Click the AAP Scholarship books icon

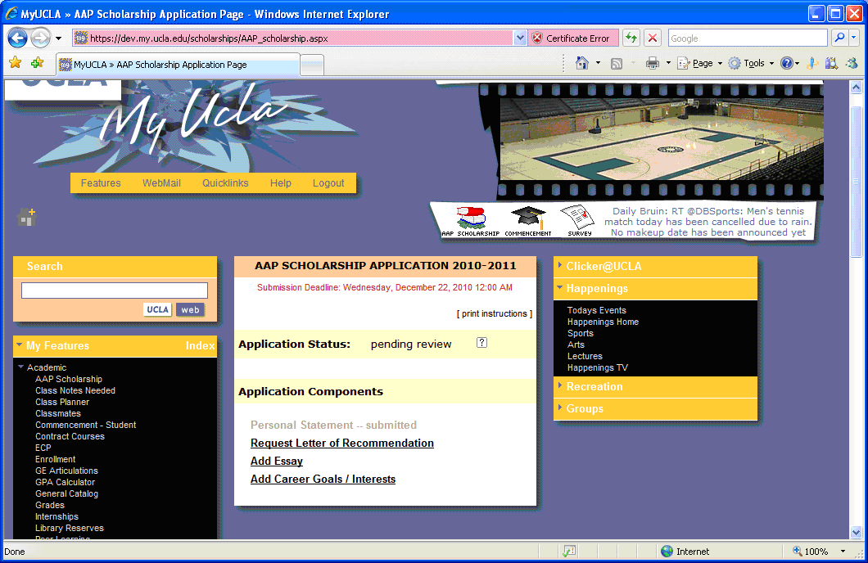point(470,218)
